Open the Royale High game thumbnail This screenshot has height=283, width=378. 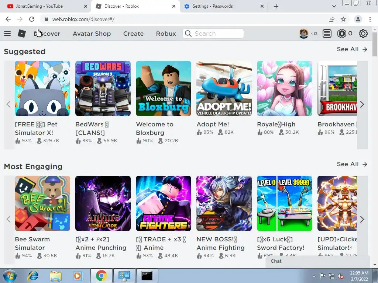[285, 88]
